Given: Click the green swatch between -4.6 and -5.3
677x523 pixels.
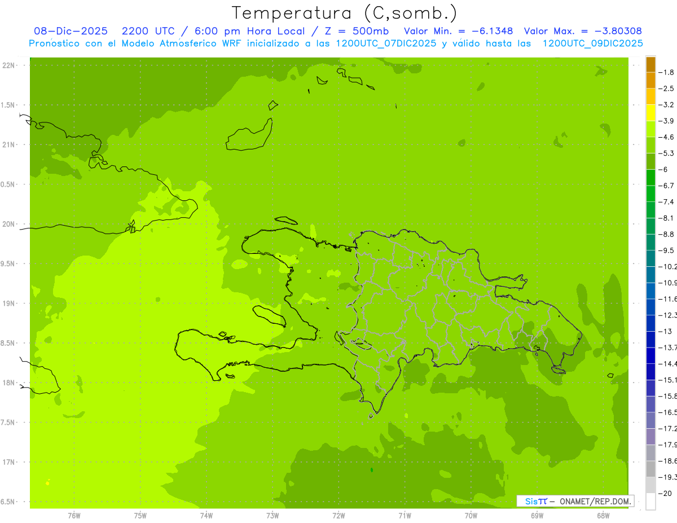Looking at the screenshot, I should pos(650,145).
